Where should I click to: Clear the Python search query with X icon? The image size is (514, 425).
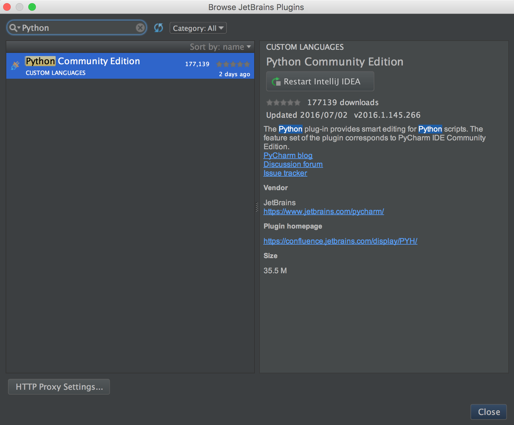[140, 28]
